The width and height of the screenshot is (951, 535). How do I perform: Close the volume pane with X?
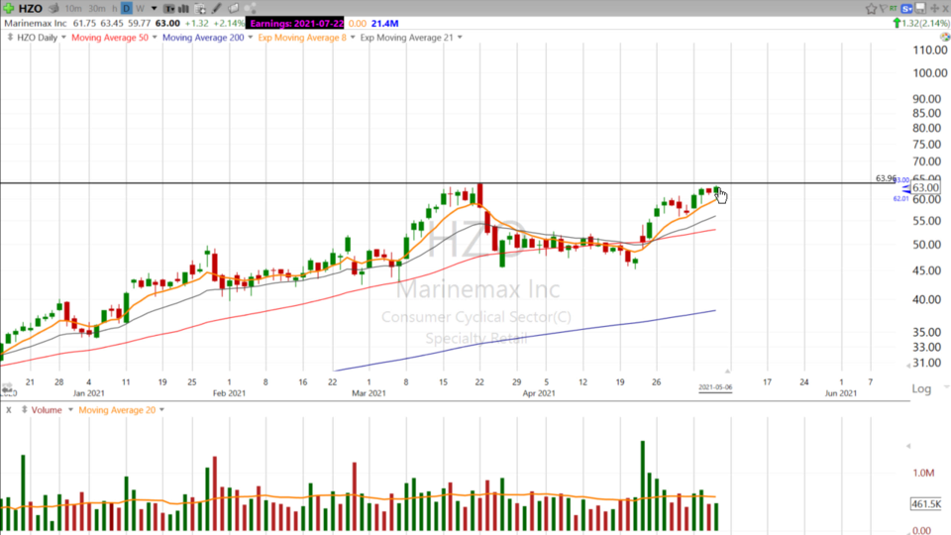coord(9,410)
